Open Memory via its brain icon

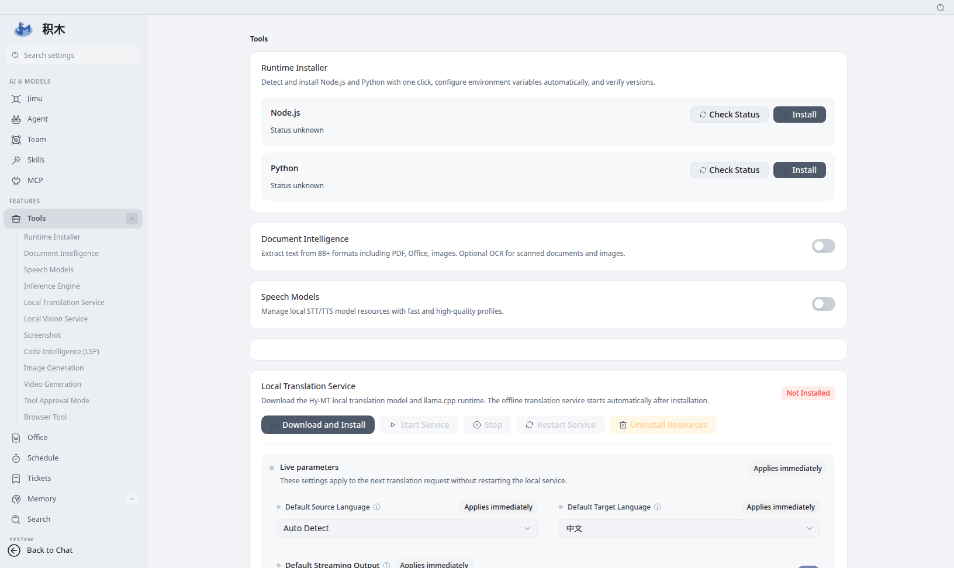pos(16,499)
